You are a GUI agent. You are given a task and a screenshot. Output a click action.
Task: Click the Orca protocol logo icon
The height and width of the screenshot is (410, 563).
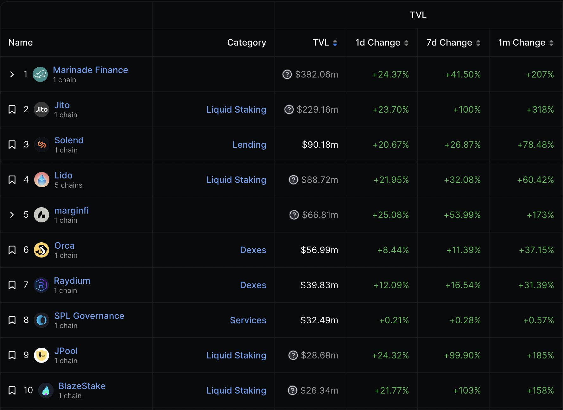click(x=41, y=250)
